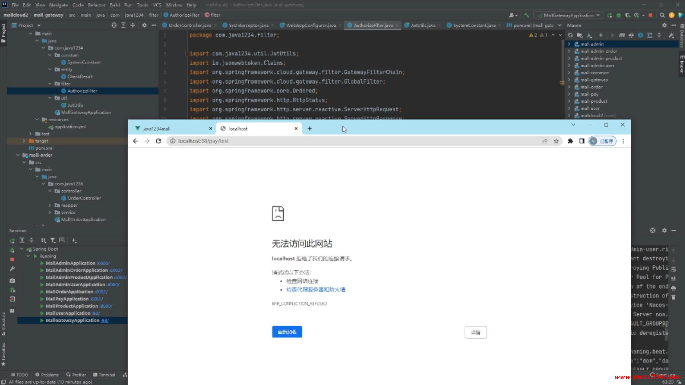Open the browser three-dot menu
The image size is (685, 385).
click(623, 141)
